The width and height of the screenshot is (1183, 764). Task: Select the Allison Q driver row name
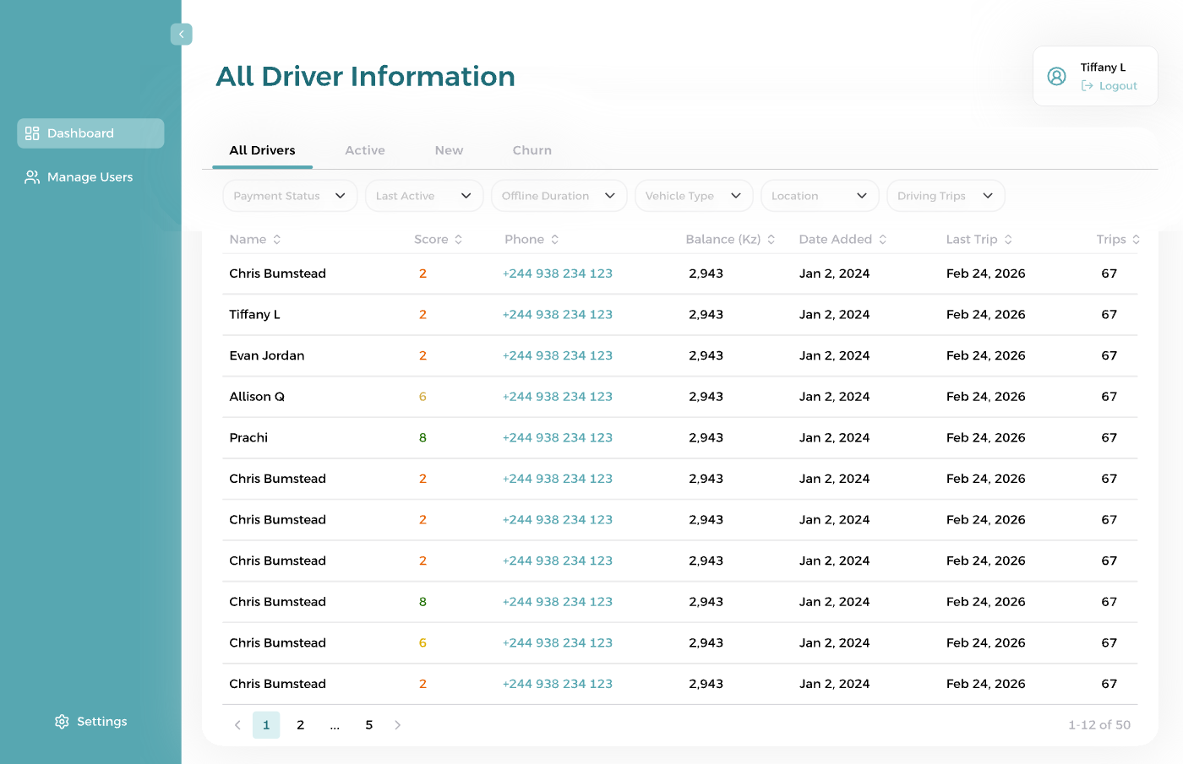[256, 397]
